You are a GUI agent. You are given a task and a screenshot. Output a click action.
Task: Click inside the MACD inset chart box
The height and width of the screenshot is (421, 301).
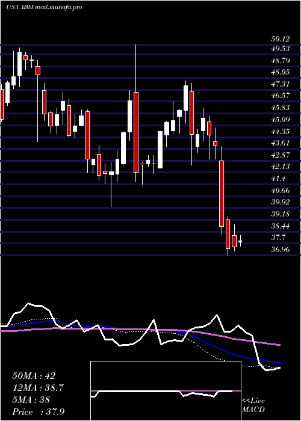click(x=166, y=391)
